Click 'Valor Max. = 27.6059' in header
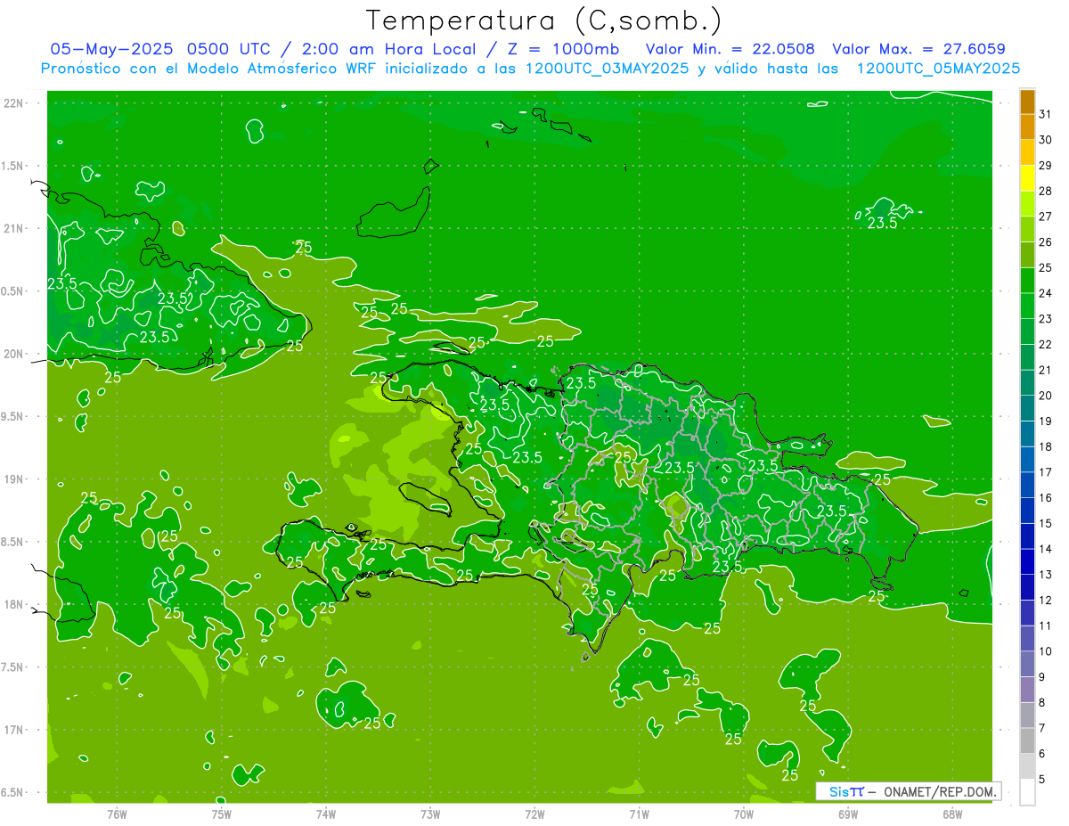The width and height of the screenshot is (1069, 826). point(918,49)
